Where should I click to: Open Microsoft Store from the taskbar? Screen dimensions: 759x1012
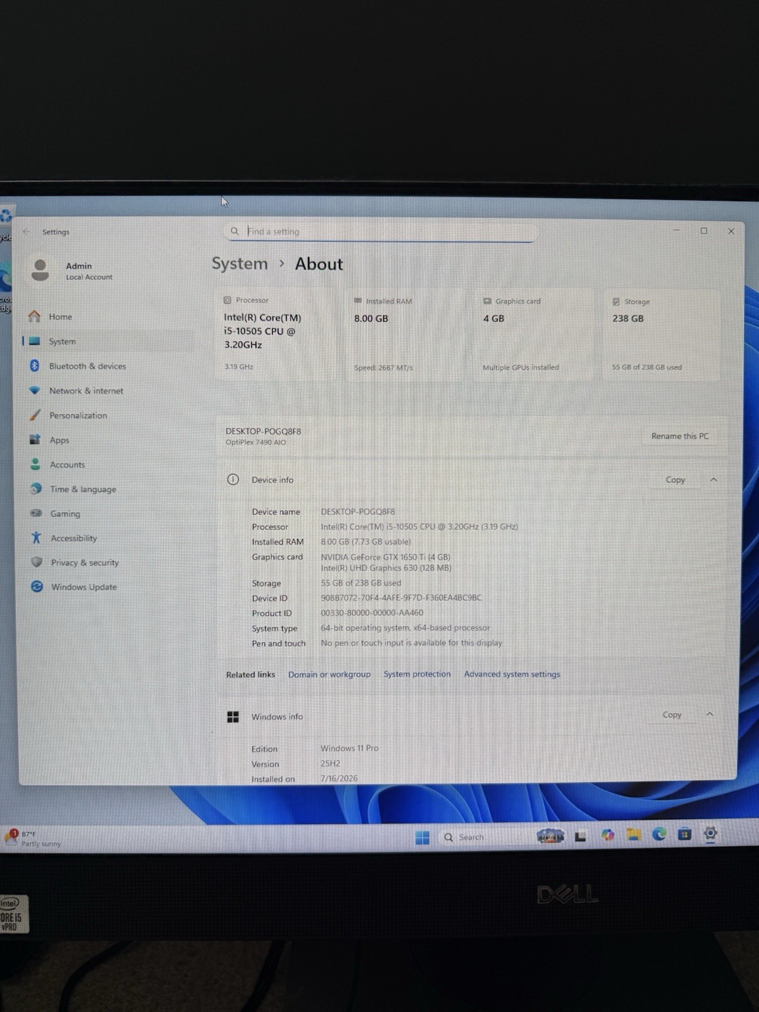click(x=684, y=834)
